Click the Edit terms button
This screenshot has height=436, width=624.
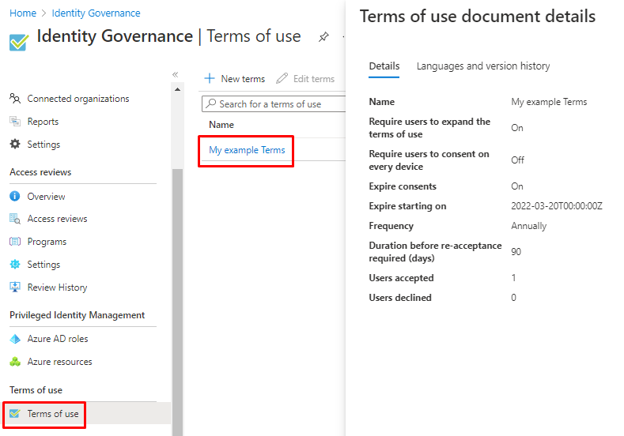tap(305, 79)
